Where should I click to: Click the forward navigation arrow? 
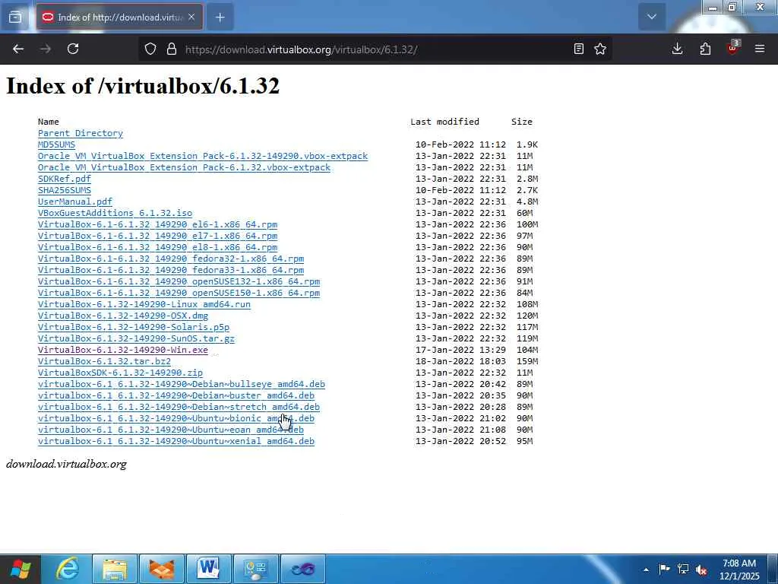(x=46, y=49)
